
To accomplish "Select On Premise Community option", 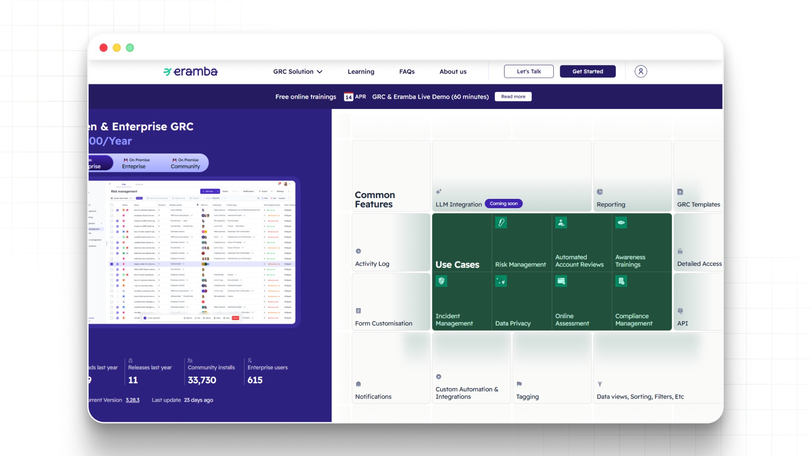I will pyautogui.click(x=185, y=163).
